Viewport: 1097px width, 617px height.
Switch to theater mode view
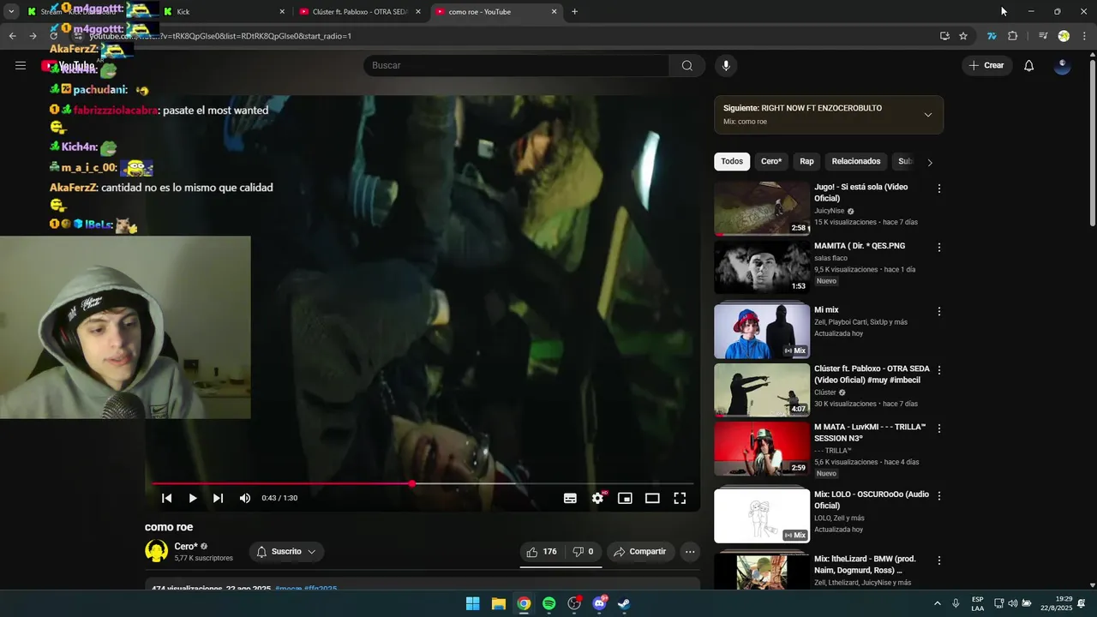click(x=652, y=498)
